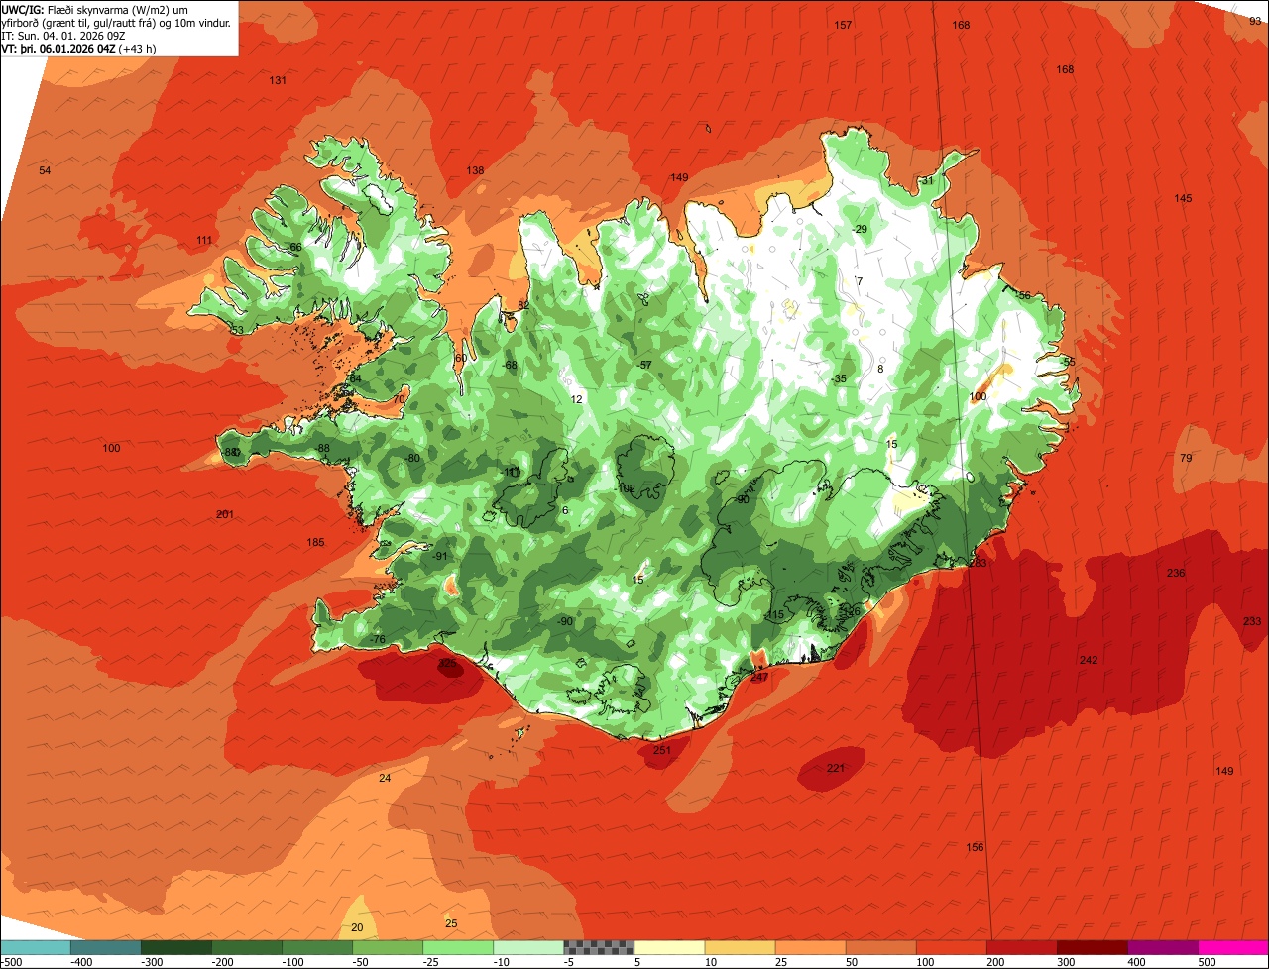Select the pale yellow swatch between 5 and 10
The image size is (1269, 969).
point(669,947)
